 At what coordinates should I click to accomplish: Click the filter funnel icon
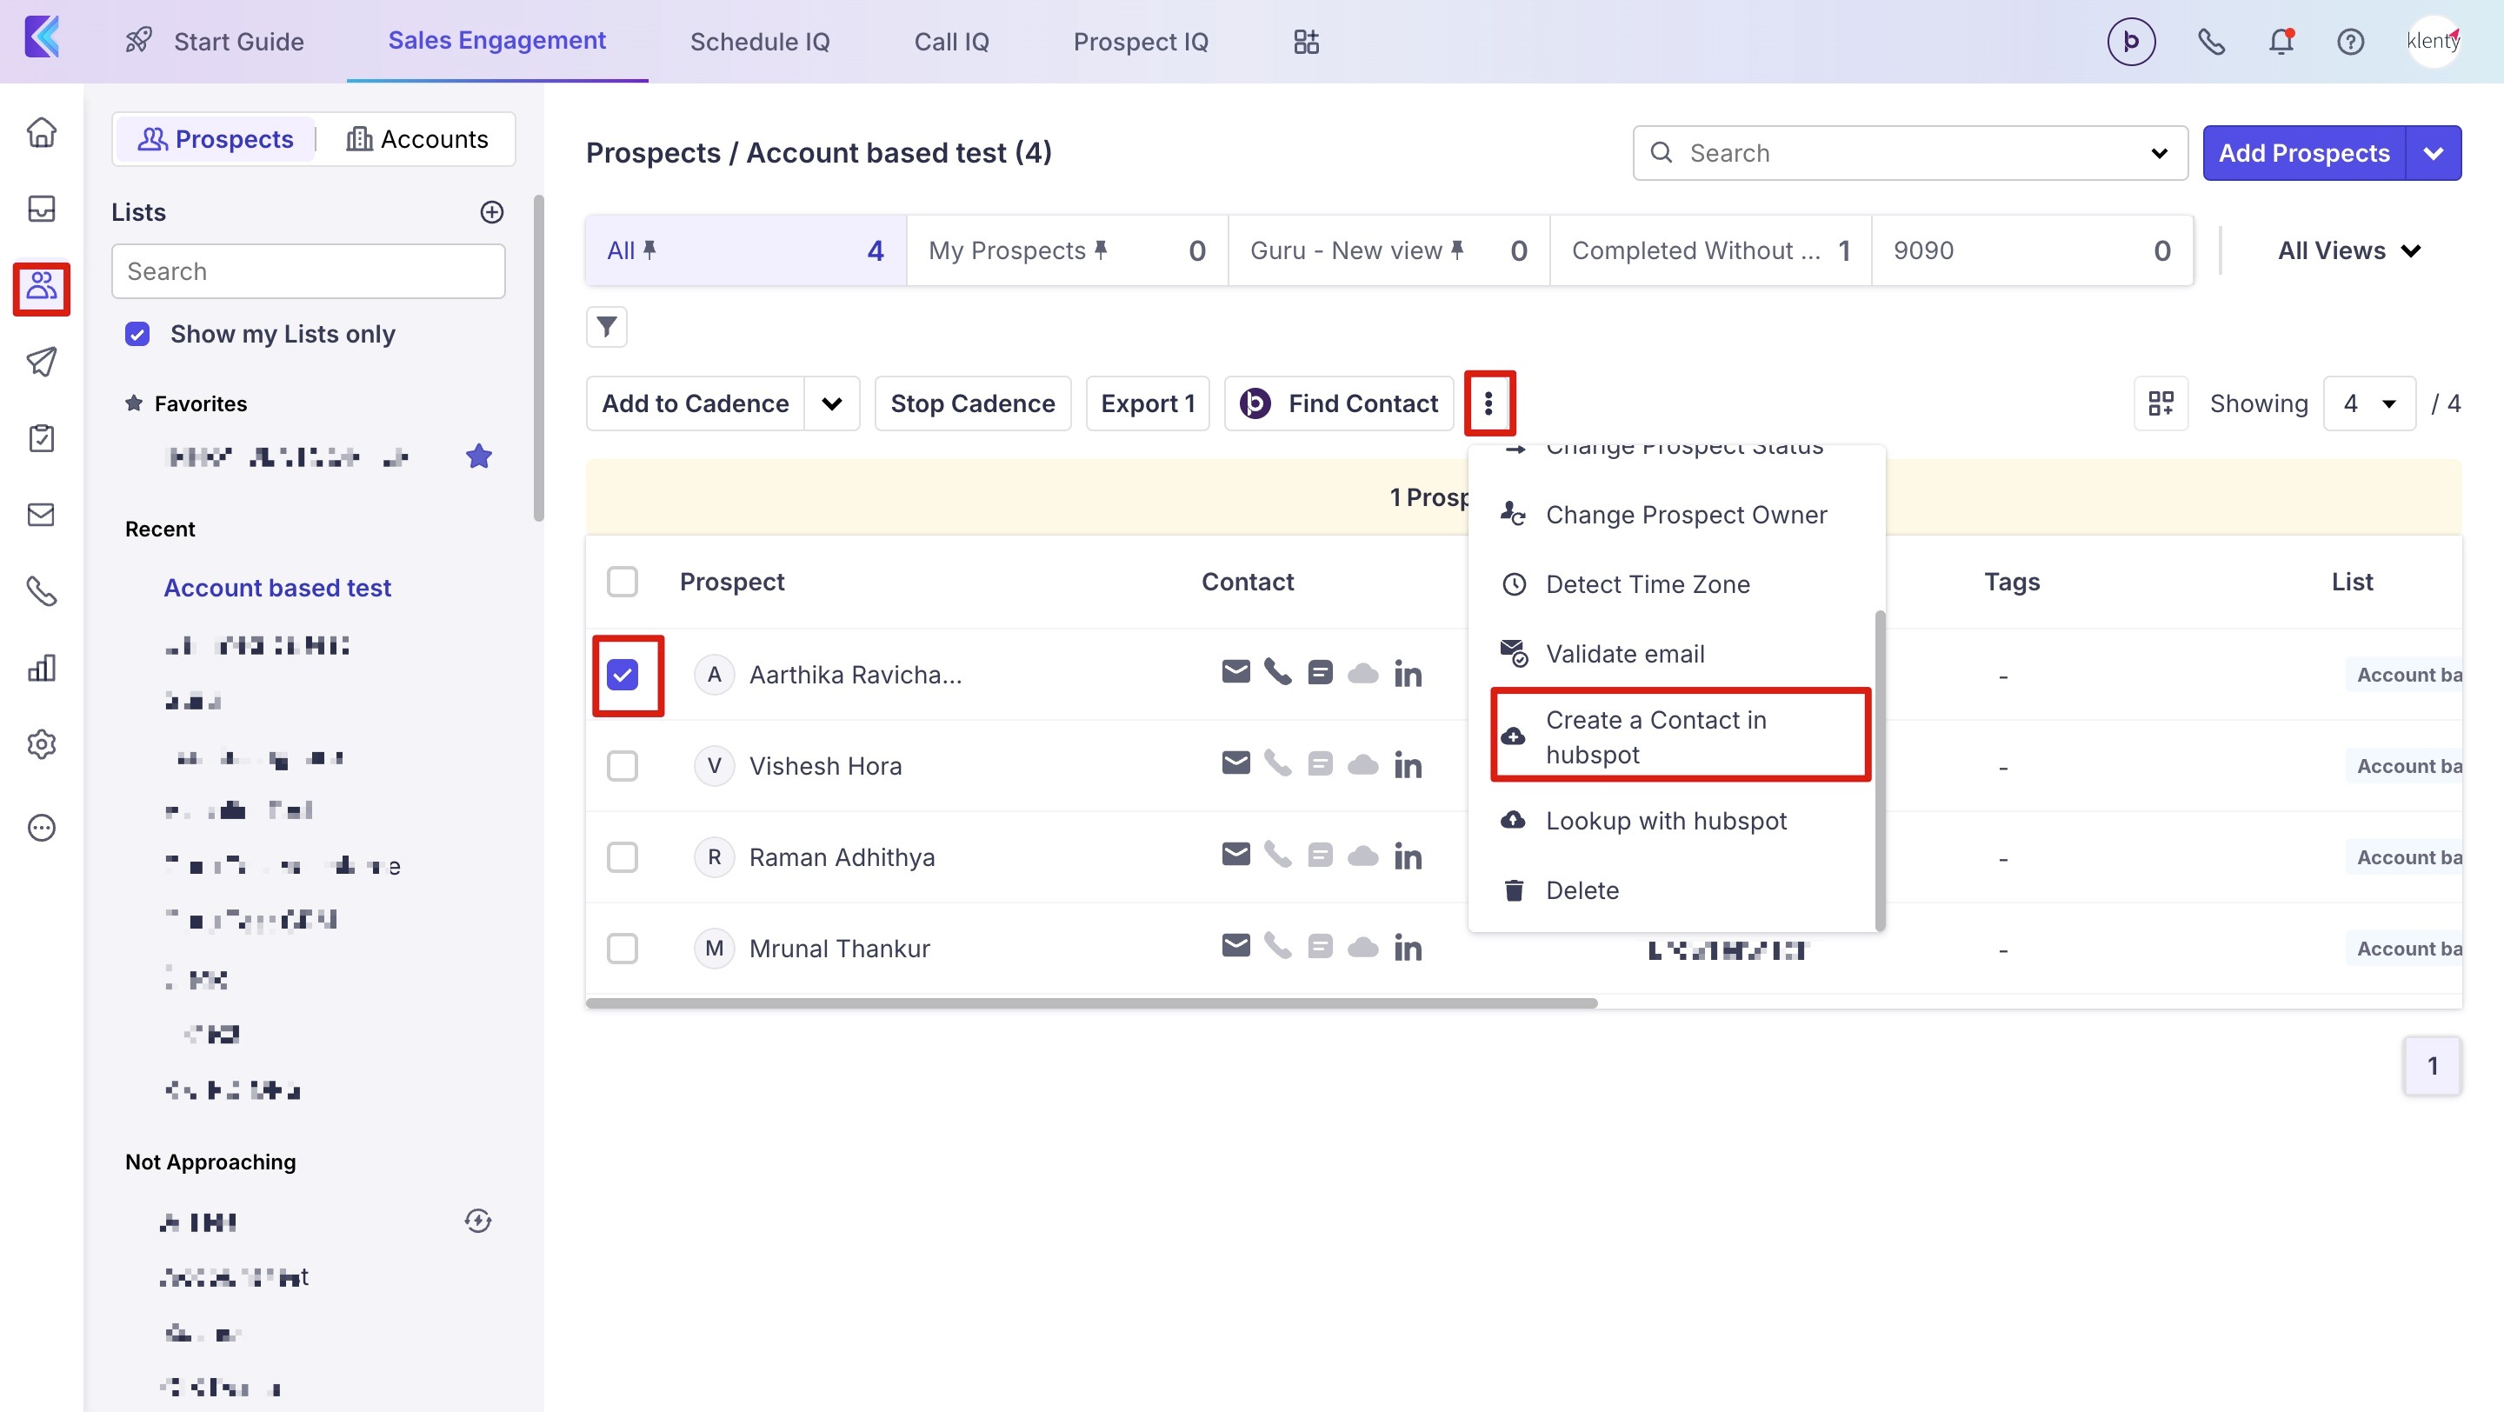pos(607,327)
